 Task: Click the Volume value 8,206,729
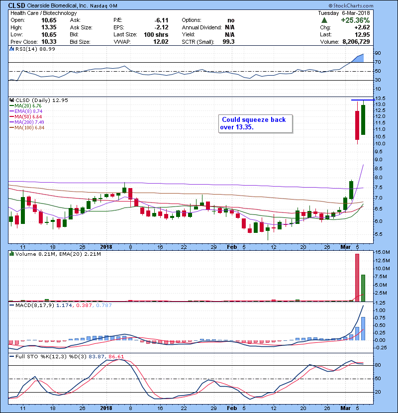356,42
